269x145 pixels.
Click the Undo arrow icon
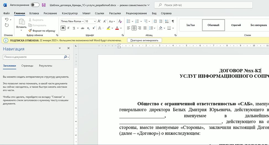[x=7, y=20]
